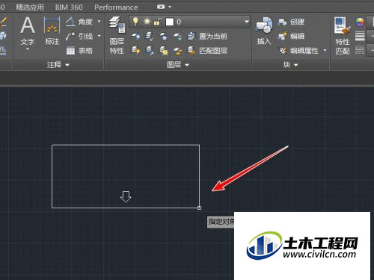Switch to the Performance ribbon tab

[x=116, y=7]
